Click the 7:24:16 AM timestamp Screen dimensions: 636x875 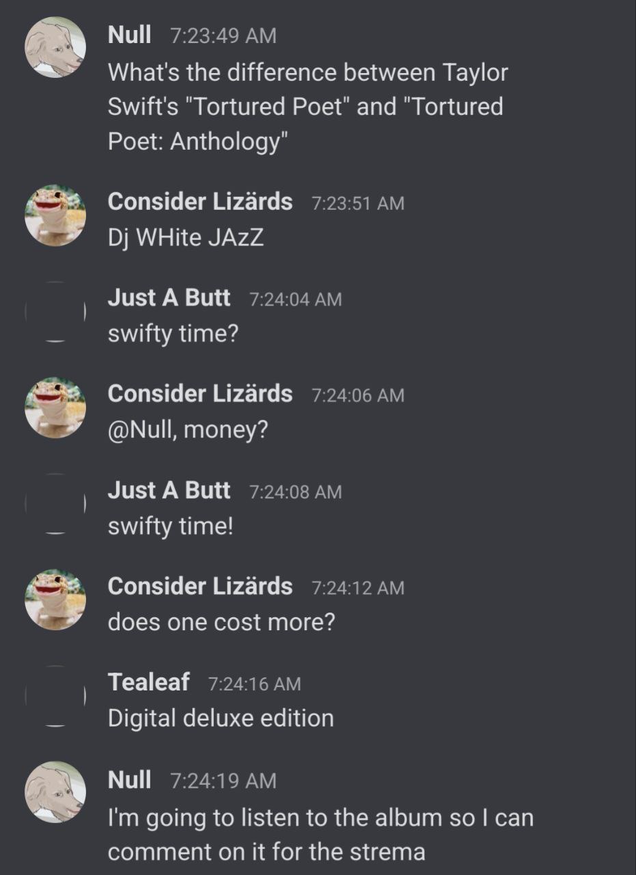pyautogui.click(x=253, y=684)
